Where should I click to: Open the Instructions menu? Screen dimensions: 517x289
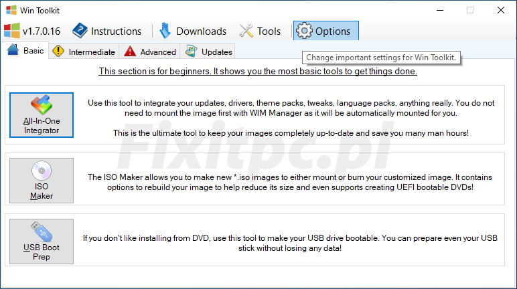point(107,31)
